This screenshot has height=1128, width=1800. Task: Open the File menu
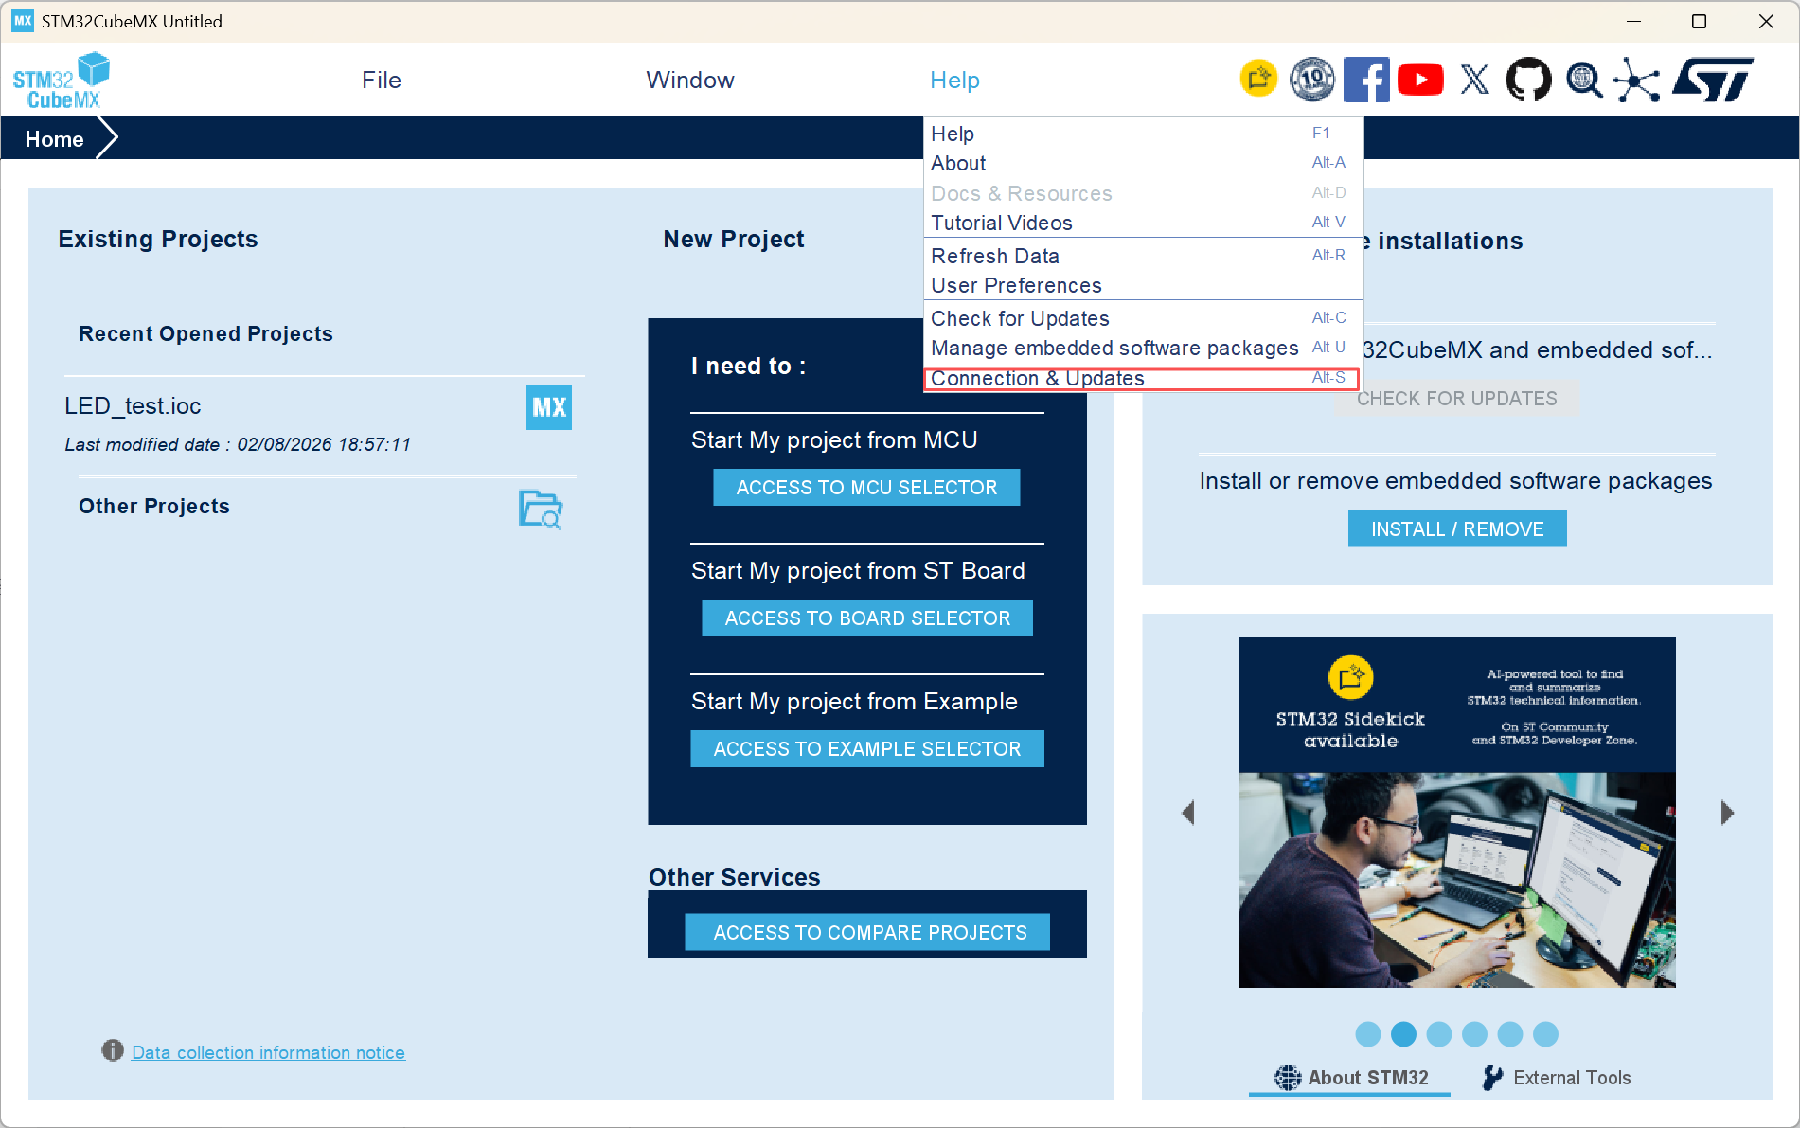[x=382, y=81]
